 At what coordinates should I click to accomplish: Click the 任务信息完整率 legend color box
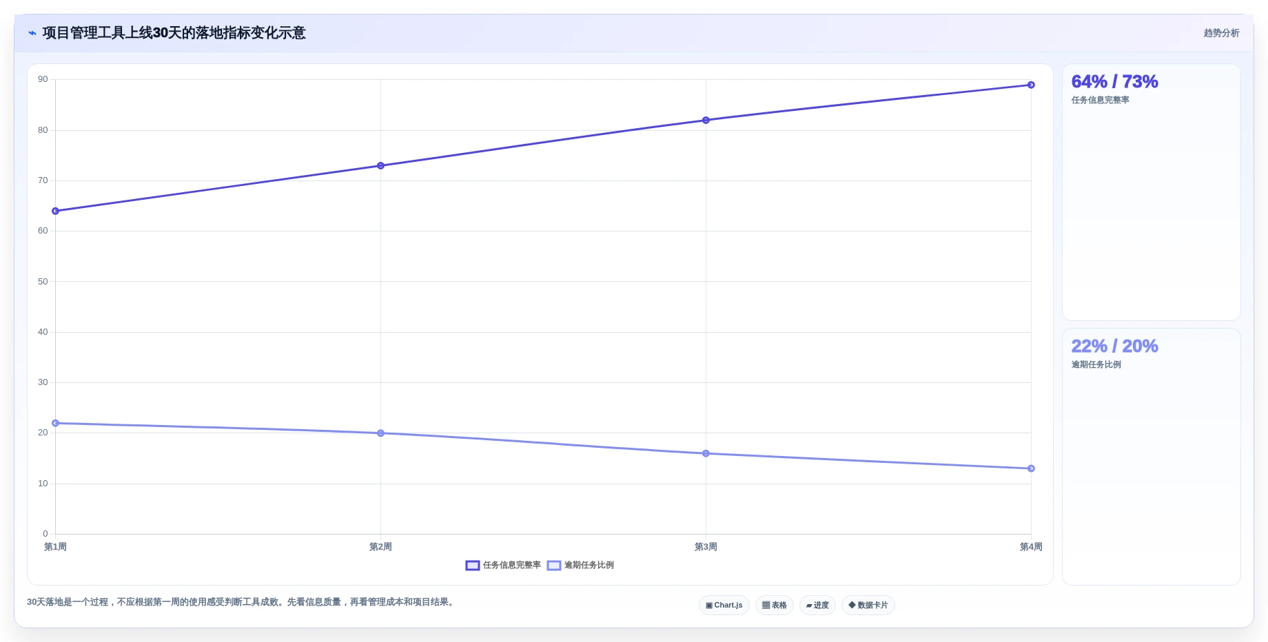pos(472,566)
